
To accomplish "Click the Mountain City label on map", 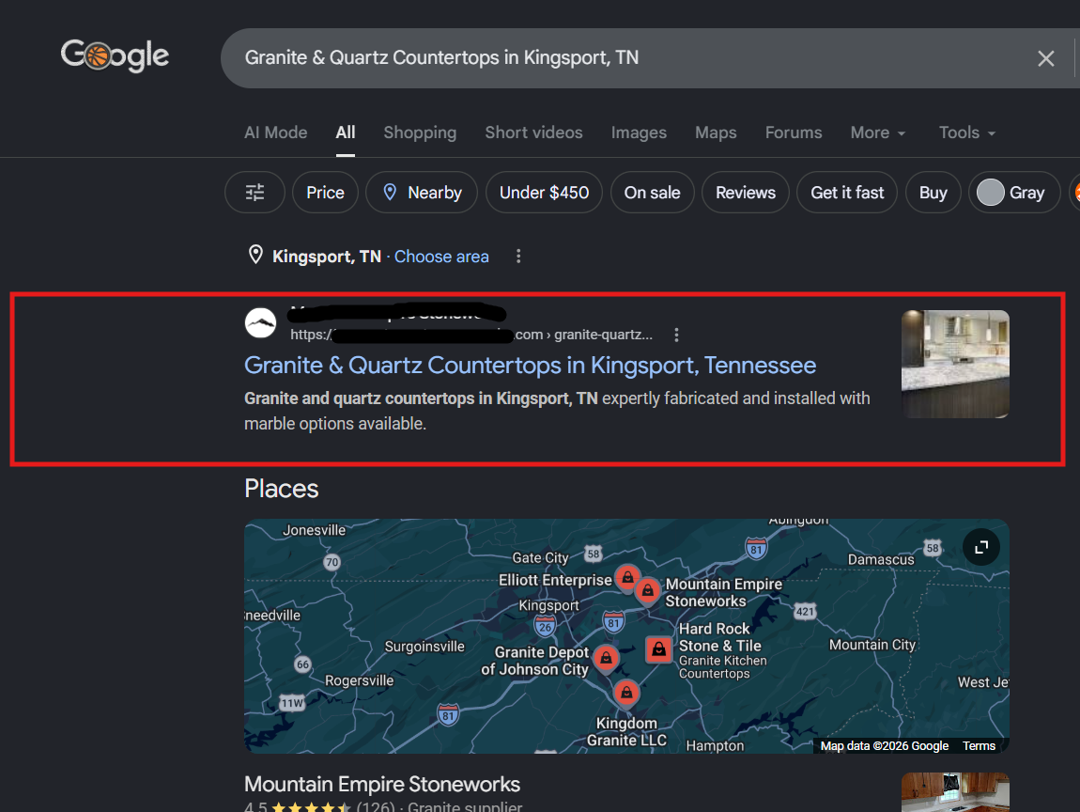I will point(872,645).
